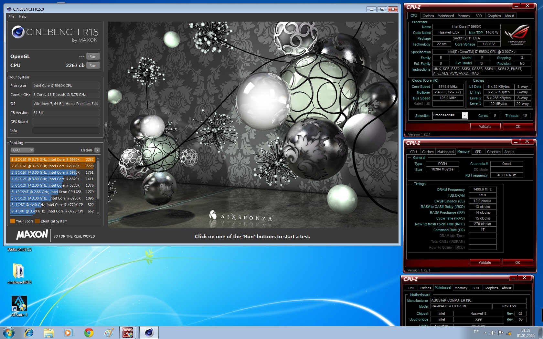
Task: Open Paint from the taskbar
Action: [x=109, y=333]
